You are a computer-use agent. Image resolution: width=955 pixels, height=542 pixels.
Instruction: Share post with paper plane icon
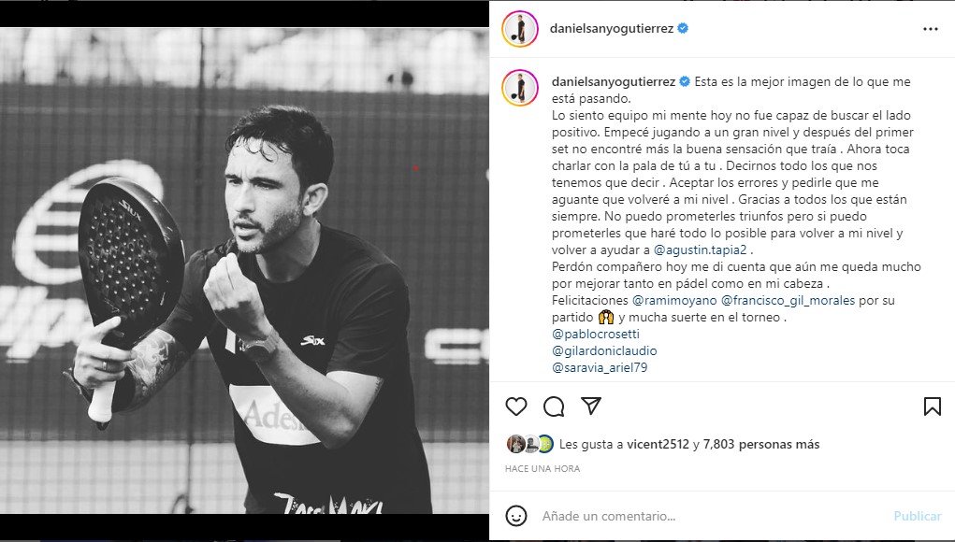591,406
